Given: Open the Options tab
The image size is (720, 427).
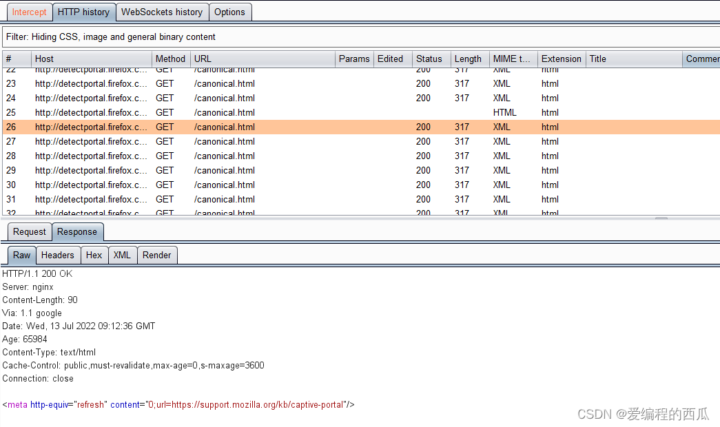Looking at the screenshot, I should pyautogui.click(x=229, y=12).
